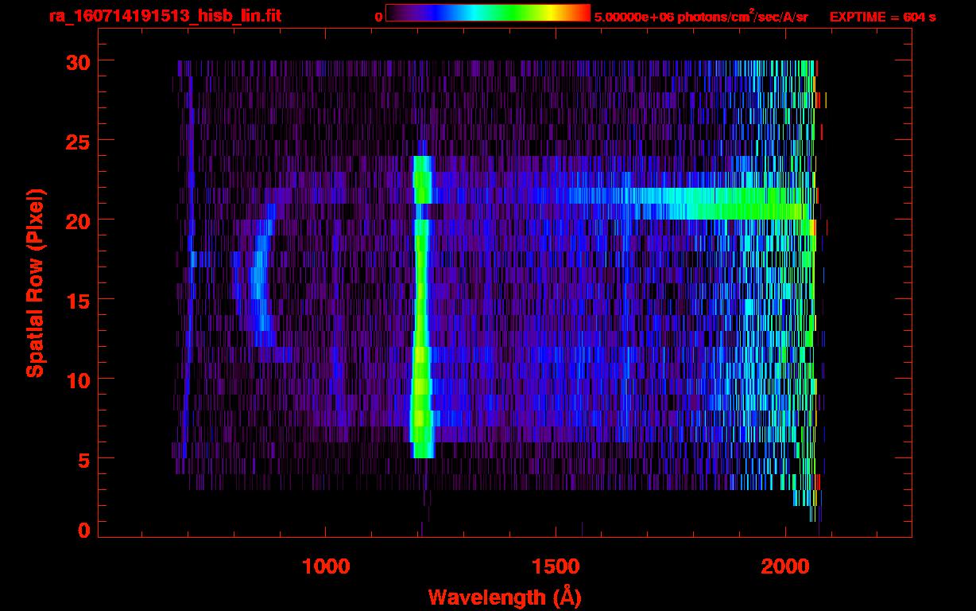The height and width of the screenshot is (611, 976).
Task: Click the Wavelength (Å) axis label
Action: tap(502, 596)
